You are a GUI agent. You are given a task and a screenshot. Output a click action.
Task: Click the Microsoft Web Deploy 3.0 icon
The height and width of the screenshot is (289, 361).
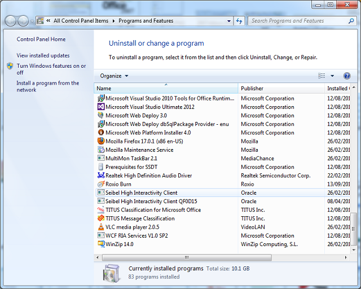[101, 116]
